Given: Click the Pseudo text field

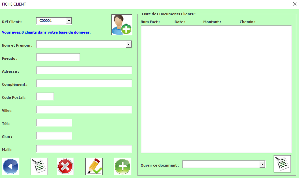Looking at the screenshot, I should click(x=58, y=57).
